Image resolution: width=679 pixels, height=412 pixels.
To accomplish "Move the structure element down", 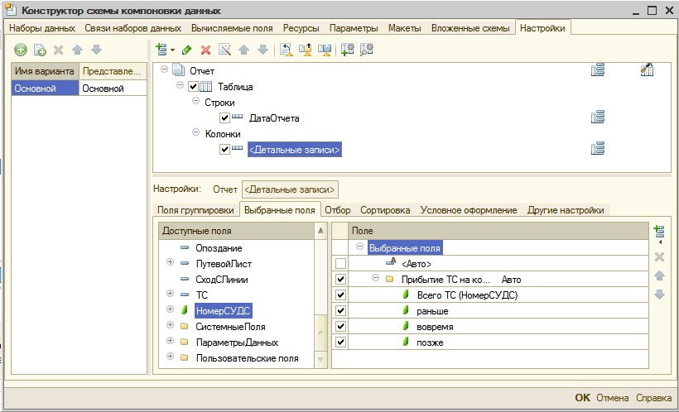I will pos(262,50).
